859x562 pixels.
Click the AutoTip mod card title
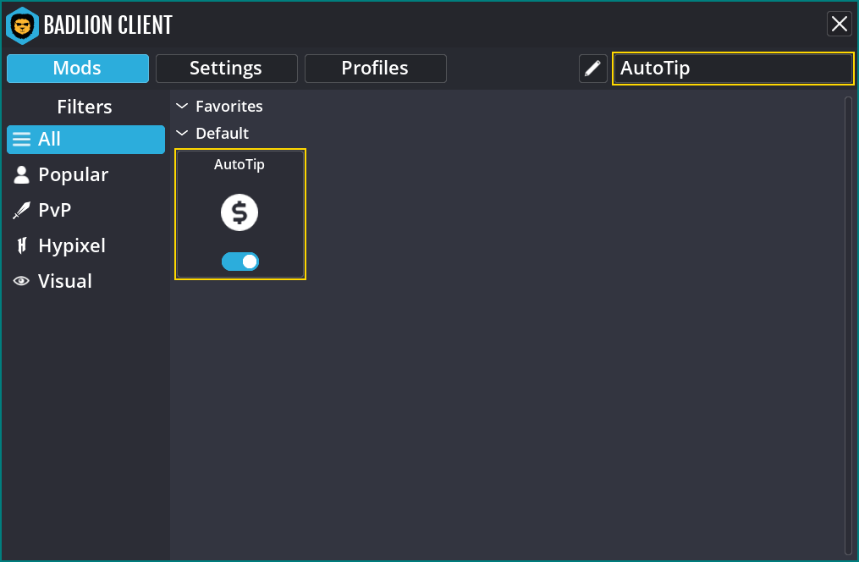pyautogui.click(x=240, y=164)
